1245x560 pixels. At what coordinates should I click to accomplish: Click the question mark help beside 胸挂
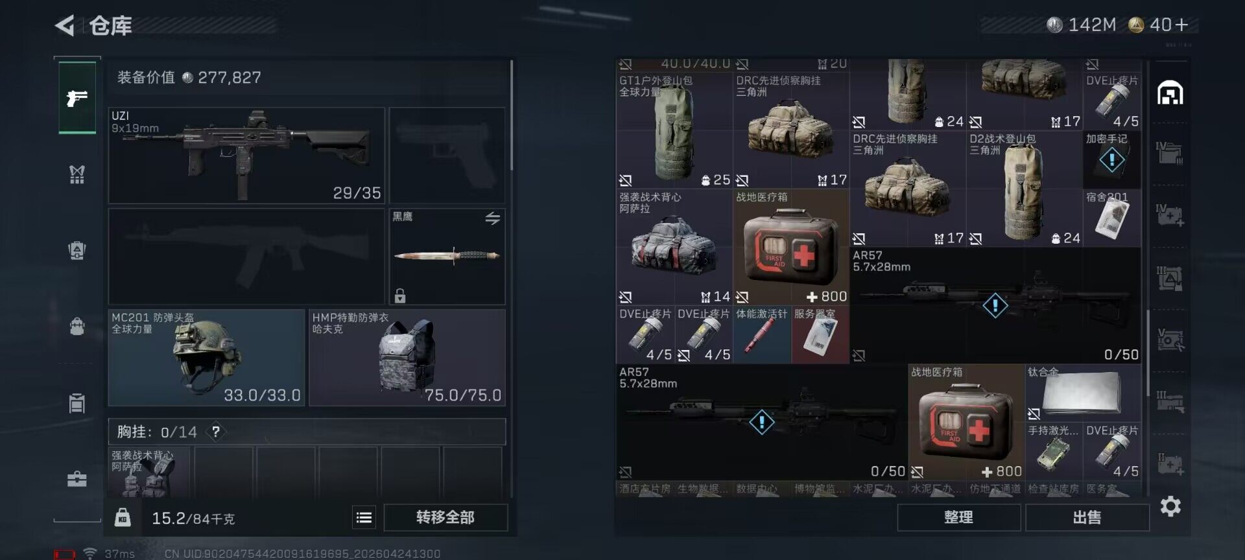(x=216, y=432)
